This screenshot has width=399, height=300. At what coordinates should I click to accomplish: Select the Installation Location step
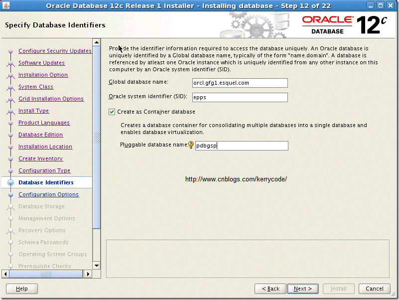(x=45, y=147)
